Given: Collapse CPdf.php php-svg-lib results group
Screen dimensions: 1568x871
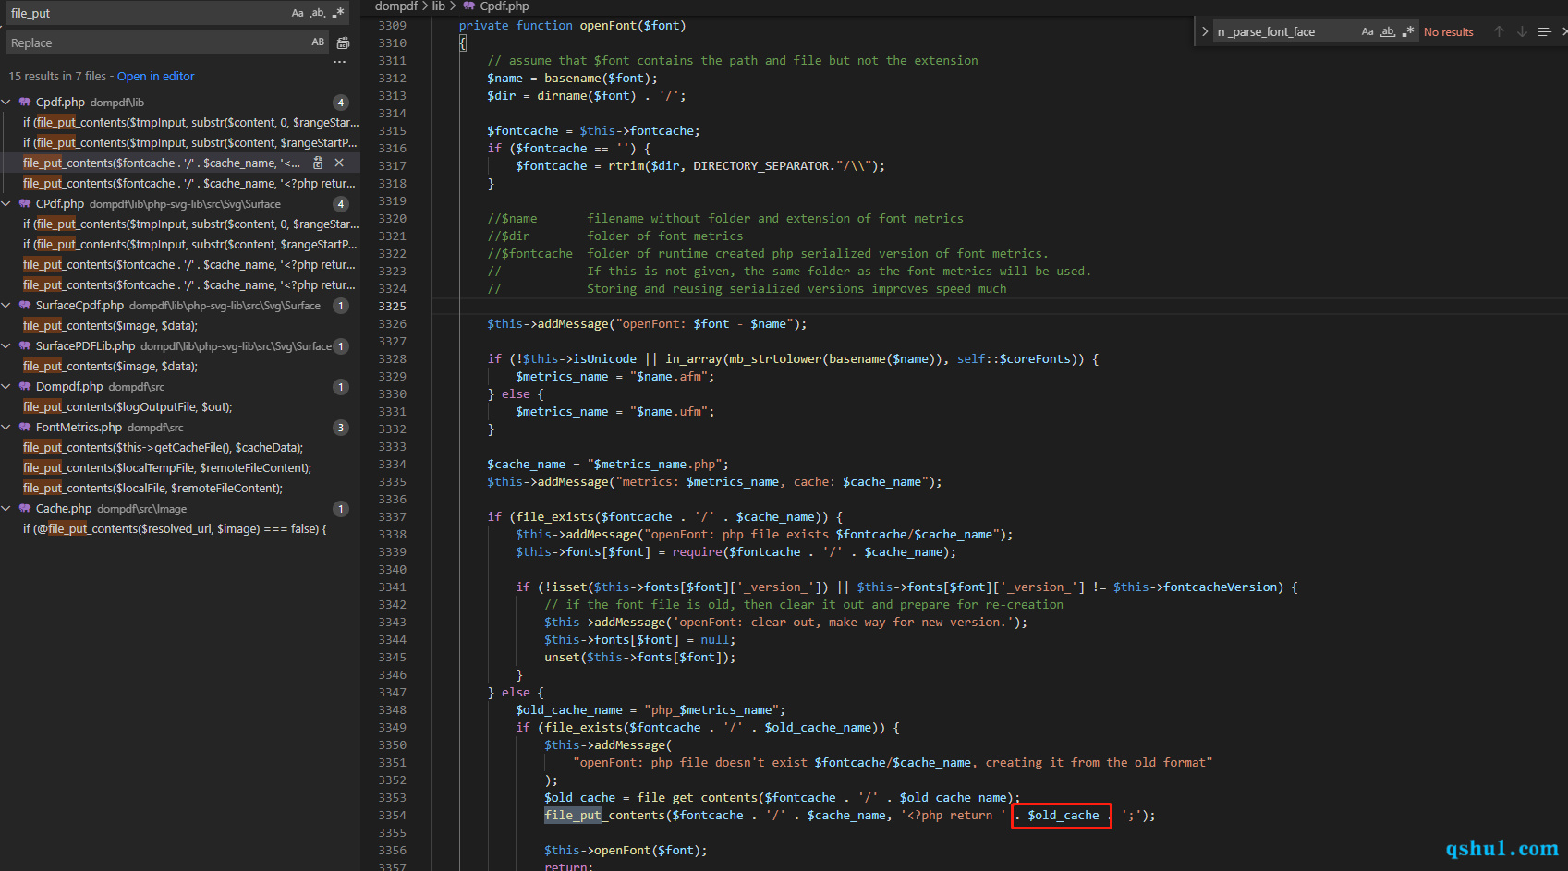Looking at the screenshot, I should pyautogui.click(x=6, y=204).
